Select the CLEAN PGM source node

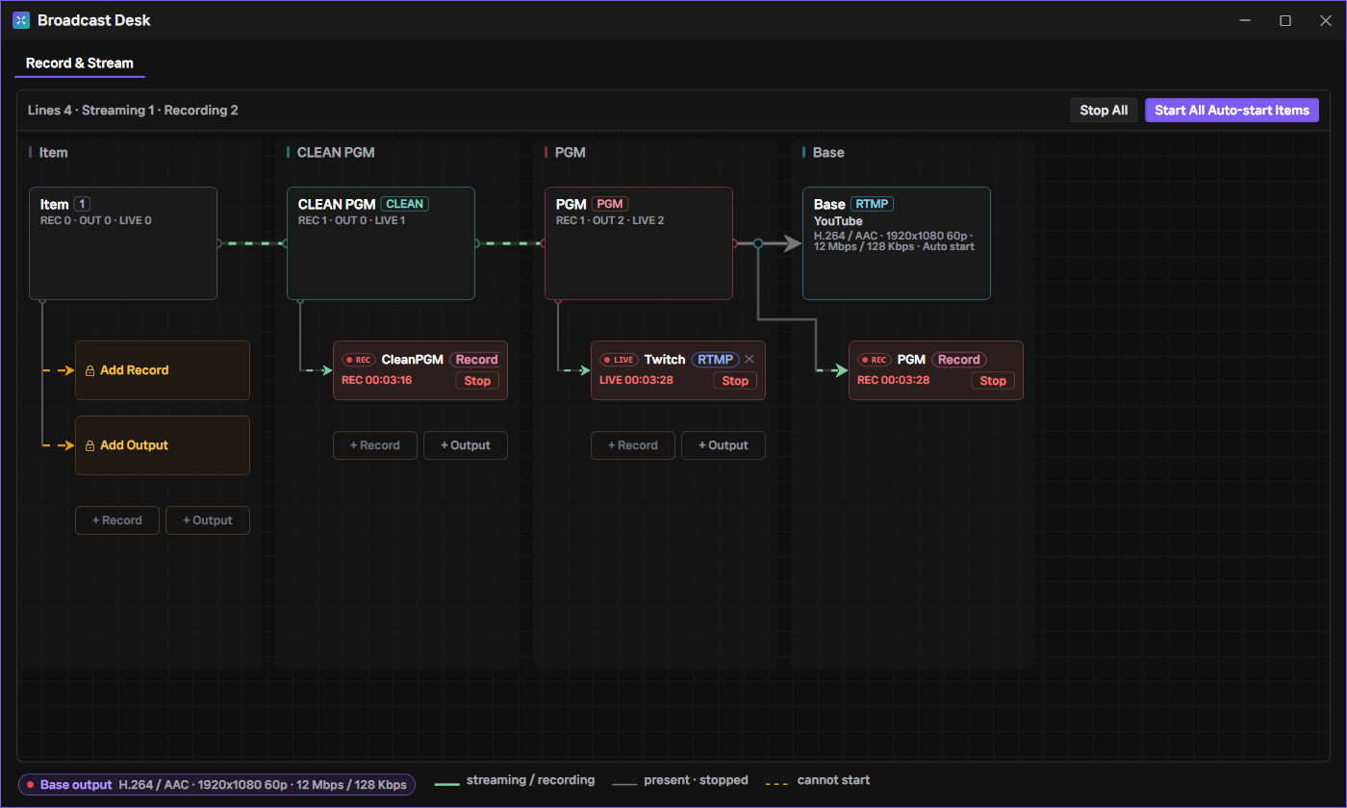381,243
